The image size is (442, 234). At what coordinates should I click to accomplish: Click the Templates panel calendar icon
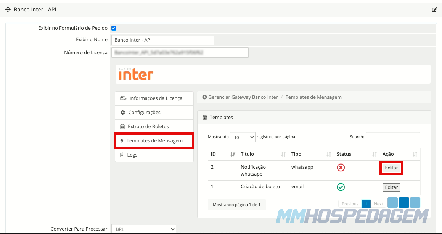click(x=205, y=118)
